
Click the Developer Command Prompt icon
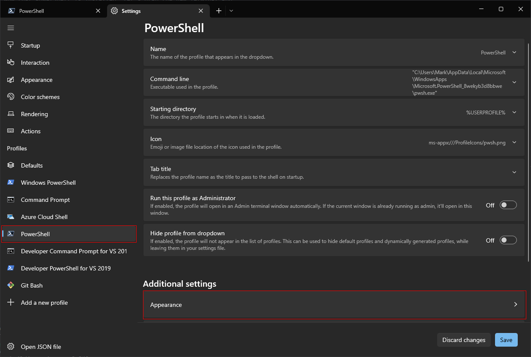coord(11,251)
